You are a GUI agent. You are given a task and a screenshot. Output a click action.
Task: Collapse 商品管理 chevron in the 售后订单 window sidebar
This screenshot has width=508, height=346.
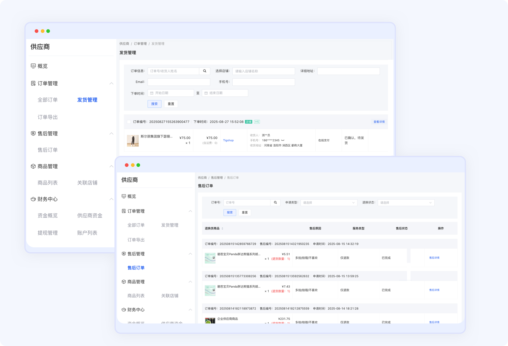point(190,282)
